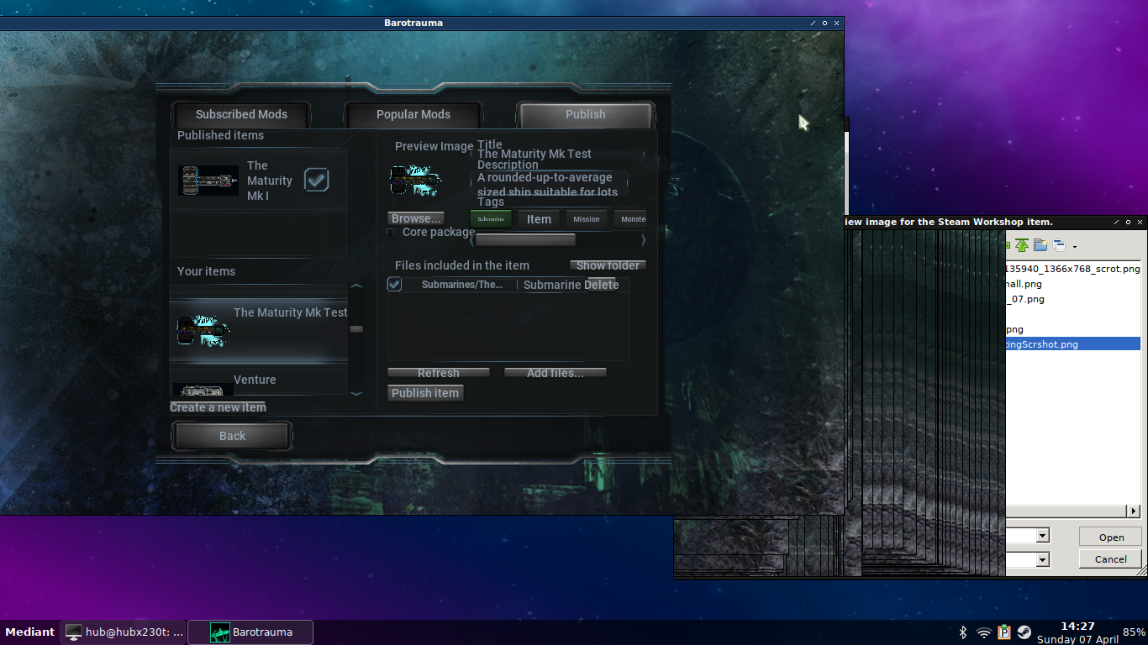Click Your items scrollbar down arrow
This screenshot has height=645, width=1148.
pos(356,393)
